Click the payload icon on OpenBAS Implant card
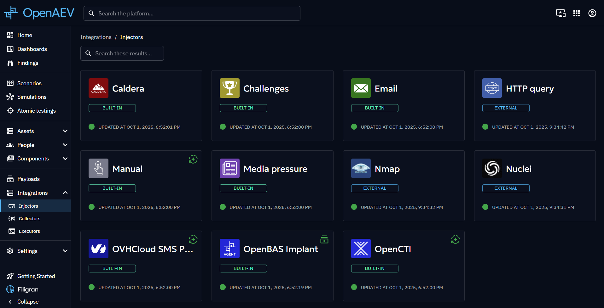The height and width of the screenshot is (308, 604). click(x=324, y=239)
